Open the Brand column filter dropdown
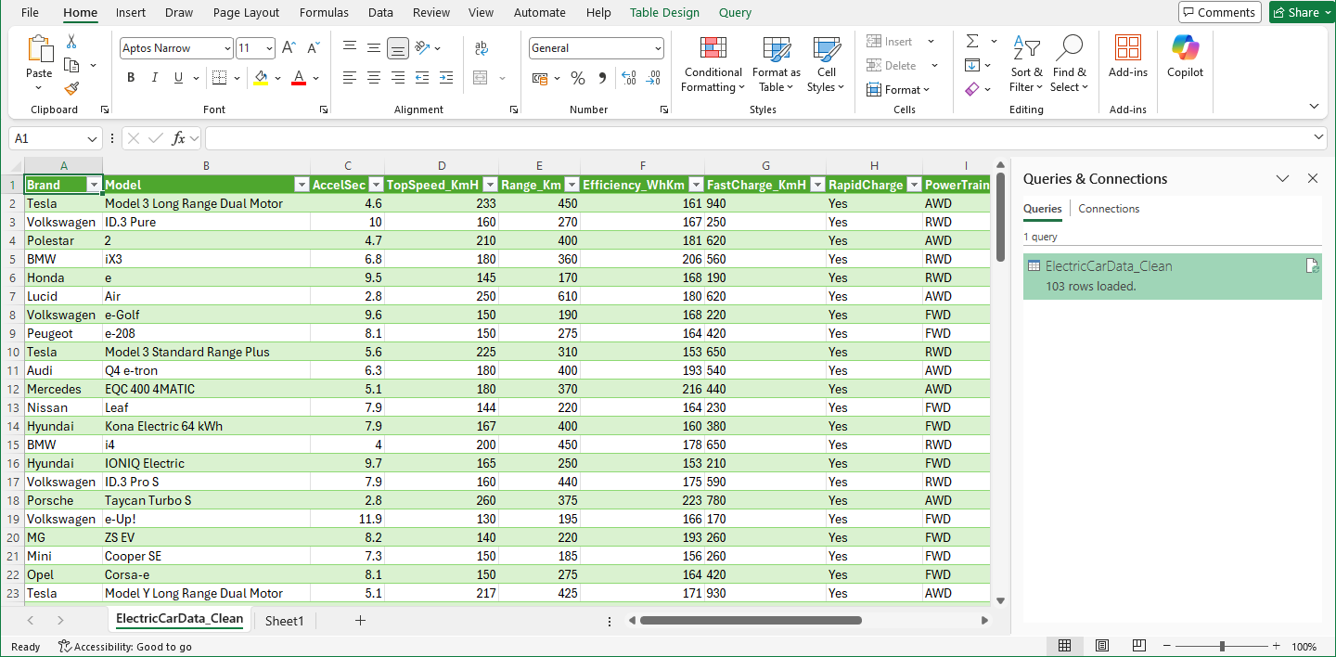The image size is (1336, 657). tap(93, 185)
